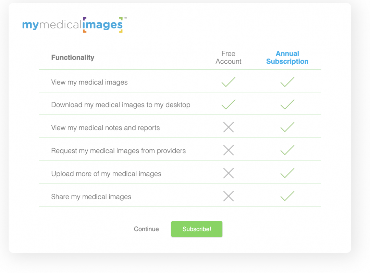The height and width of the screenshot is (273, 370).
Task: Select the Annual Subscription checkmark for sharing medical images
Action: point(287,196)
